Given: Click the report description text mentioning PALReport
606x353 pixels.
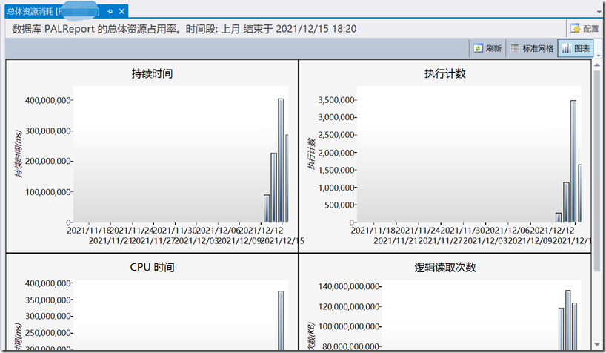Looking at the screenshot, I should [x=184, y=29].
